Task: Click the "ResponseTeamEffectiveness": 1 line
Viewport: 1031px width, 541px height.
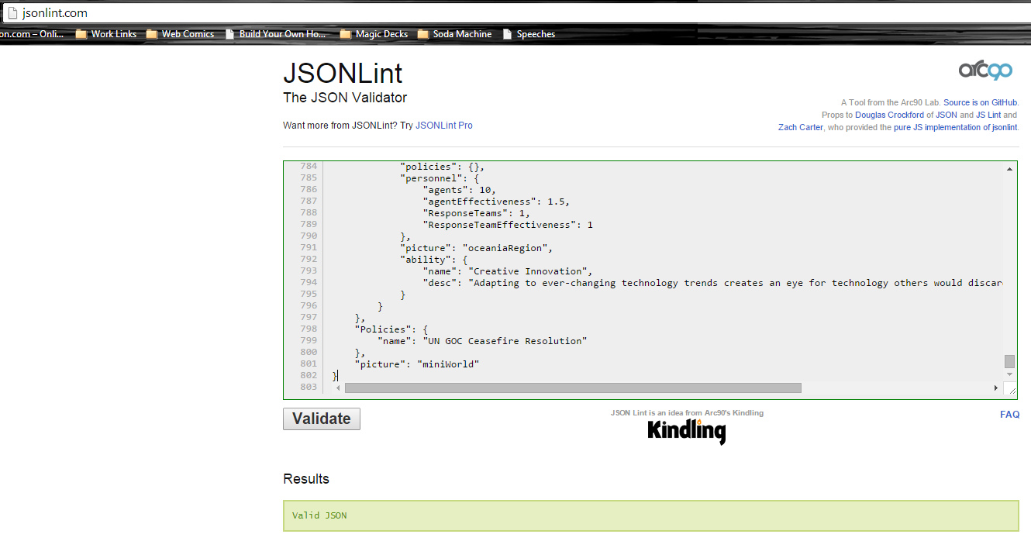Action: 508,225
